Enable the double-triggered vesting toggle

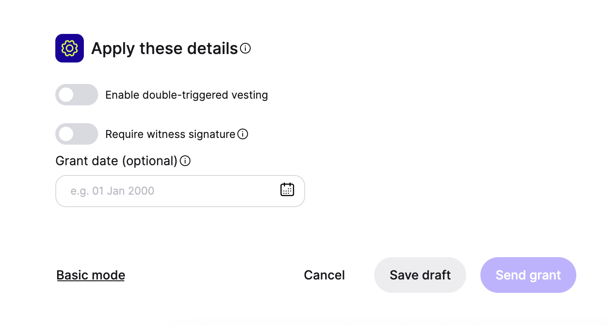point(76,95)
